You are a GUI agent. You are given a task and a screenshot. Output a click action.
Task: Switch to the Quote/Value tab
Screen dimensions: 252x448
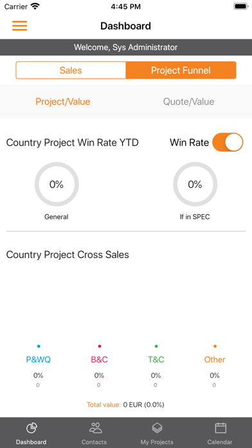click(x=188, y=102)
